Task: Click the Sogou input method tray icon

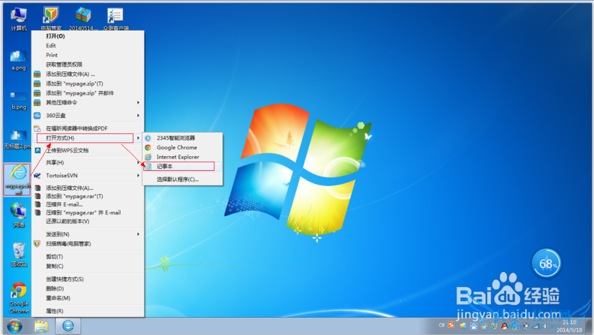Action: (451, 325)
